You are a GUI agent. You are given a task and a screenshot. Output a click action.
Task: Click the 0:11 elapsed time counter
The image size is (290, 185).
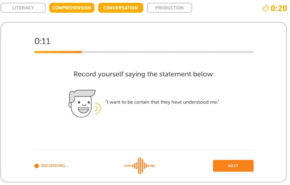point(43,41)
